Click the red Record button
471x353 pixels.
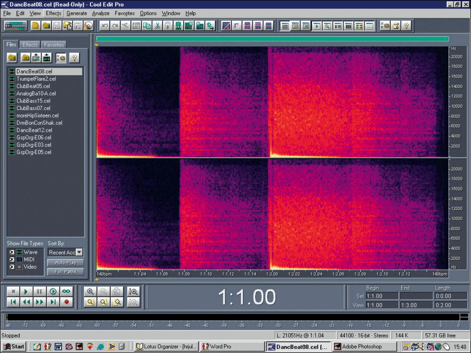pos(67,302)
